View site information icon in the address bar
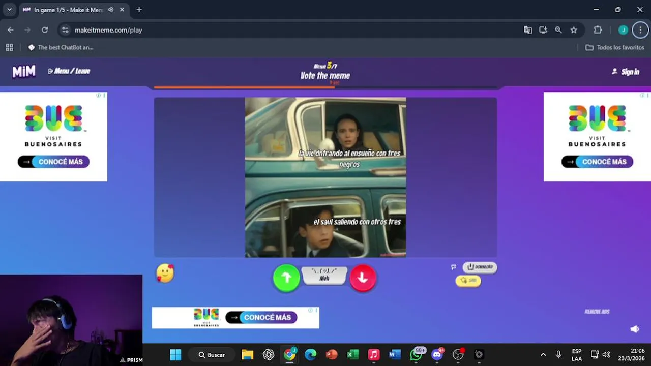651x366 pixels. pyautogui.click(x=65, y=30)
